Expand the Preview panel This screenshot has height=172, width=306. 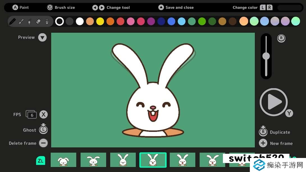pos(42,37)
